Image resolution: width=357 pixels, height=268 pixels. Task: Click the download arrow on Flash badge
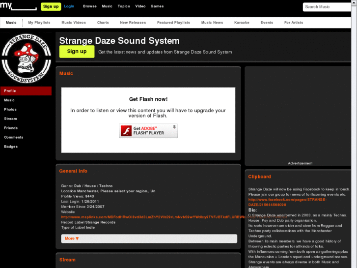point(174,127)
